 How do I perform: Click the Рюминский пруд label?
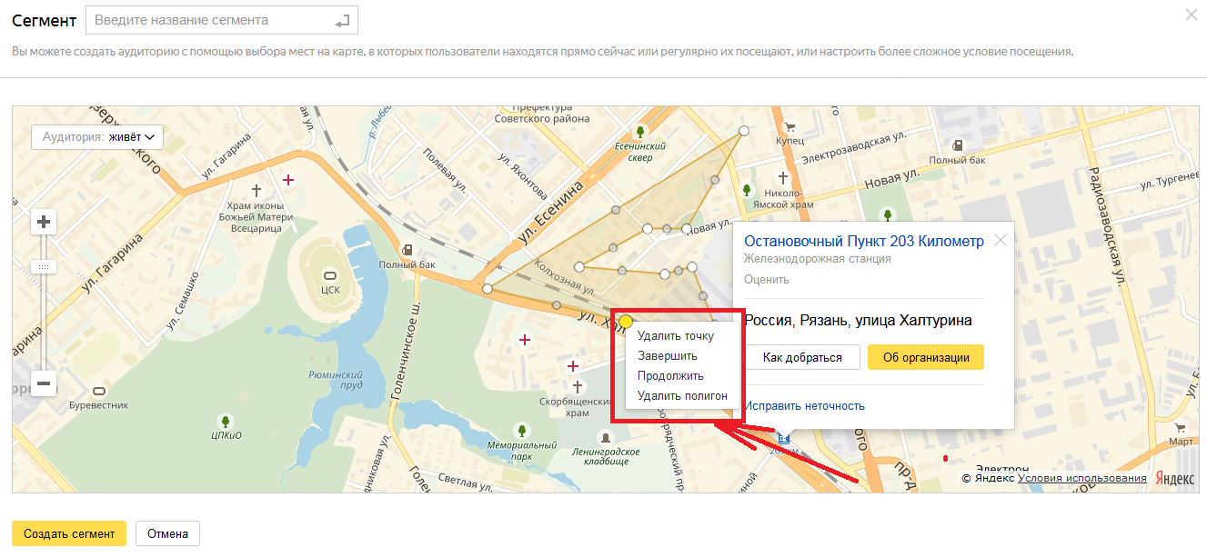[337, 380]
